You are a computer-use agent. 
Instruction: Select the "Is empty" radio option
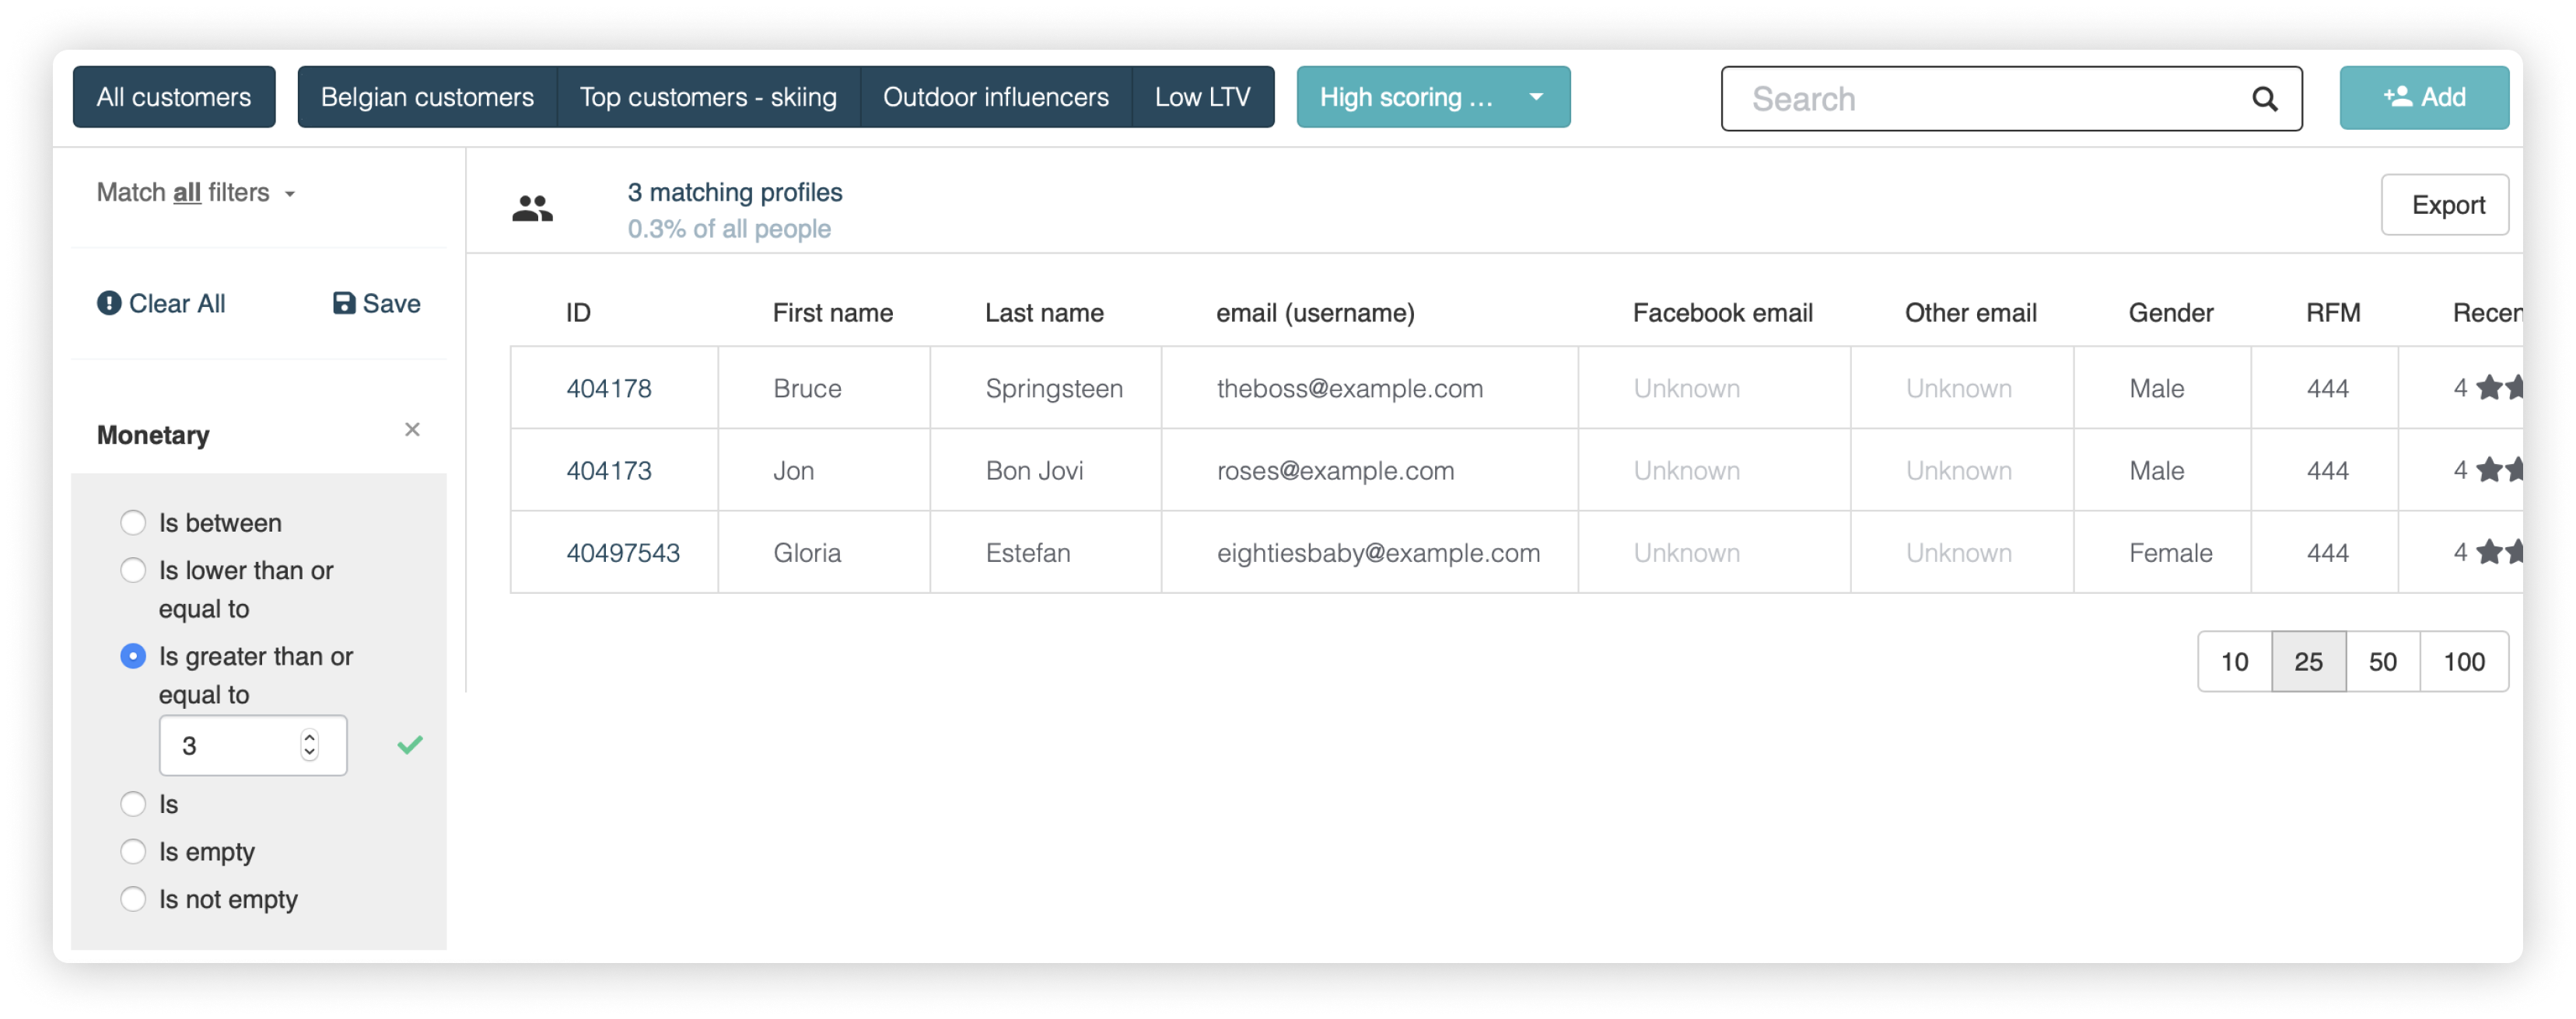coord(133,852)
